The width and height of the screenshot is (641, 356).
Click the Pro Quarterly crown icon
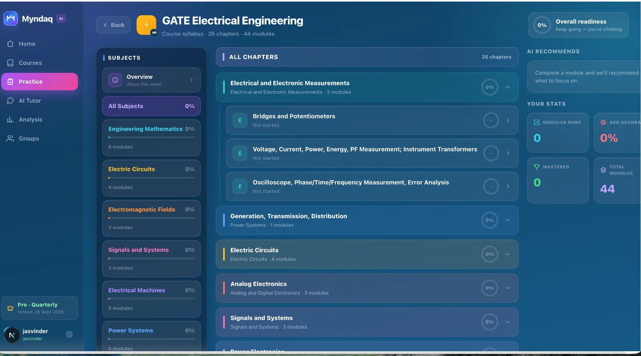(10, 308)
